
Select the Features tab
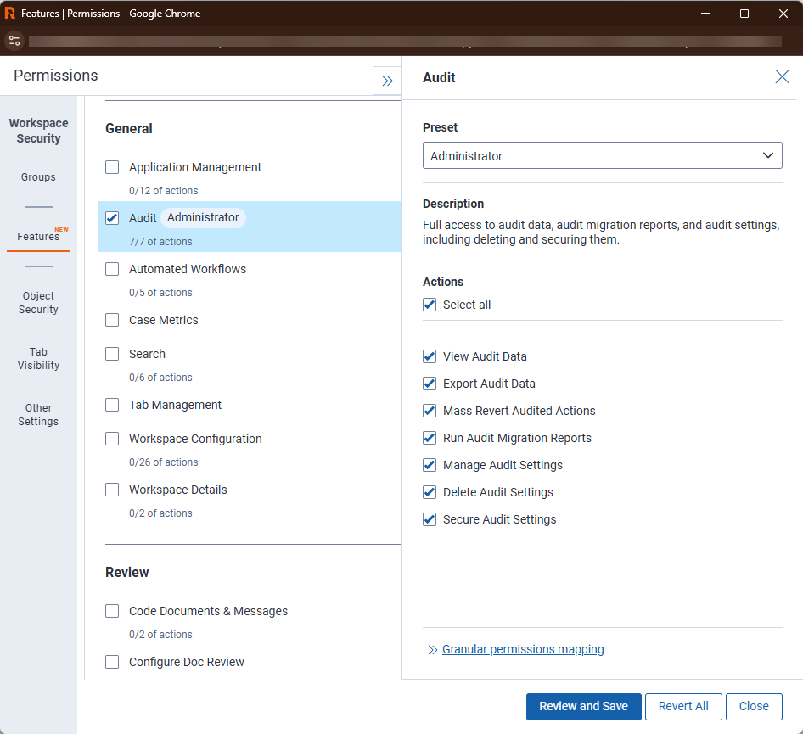(x=38, y=237)
